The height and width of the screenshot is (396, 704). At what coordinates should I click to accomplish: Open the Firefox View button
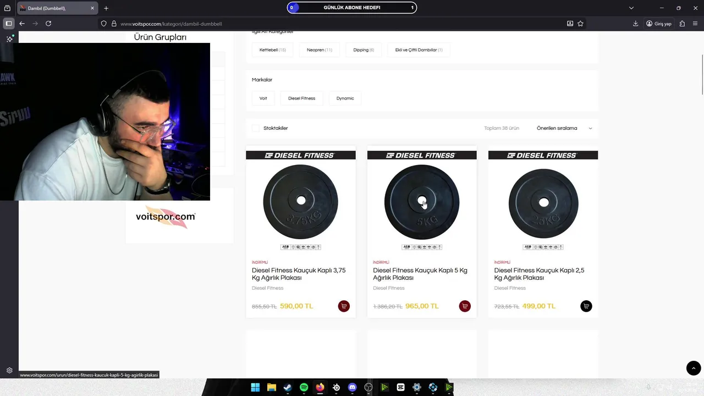tap(7, 8)
